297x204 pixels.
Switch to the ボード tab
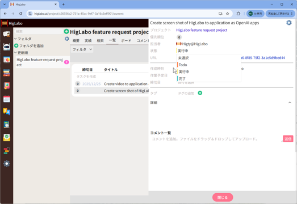click(x=126, y=41)
